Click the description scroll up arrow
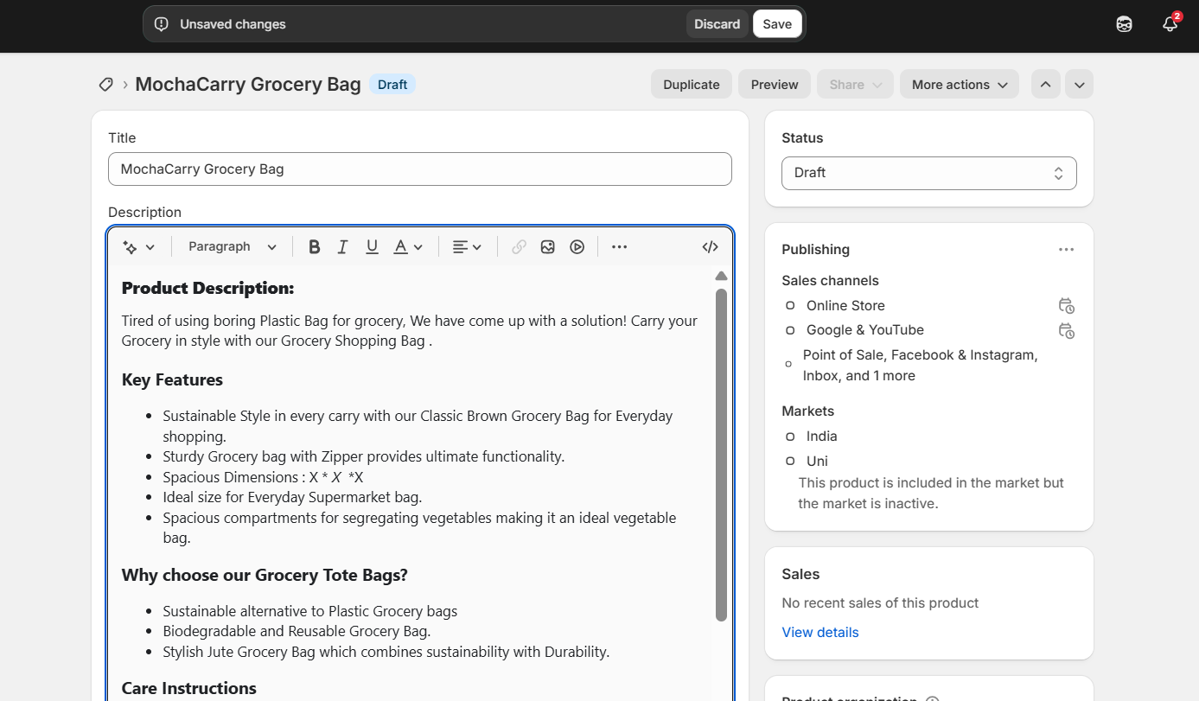This screenshot has width=1199, height=701. pos(721,276)
